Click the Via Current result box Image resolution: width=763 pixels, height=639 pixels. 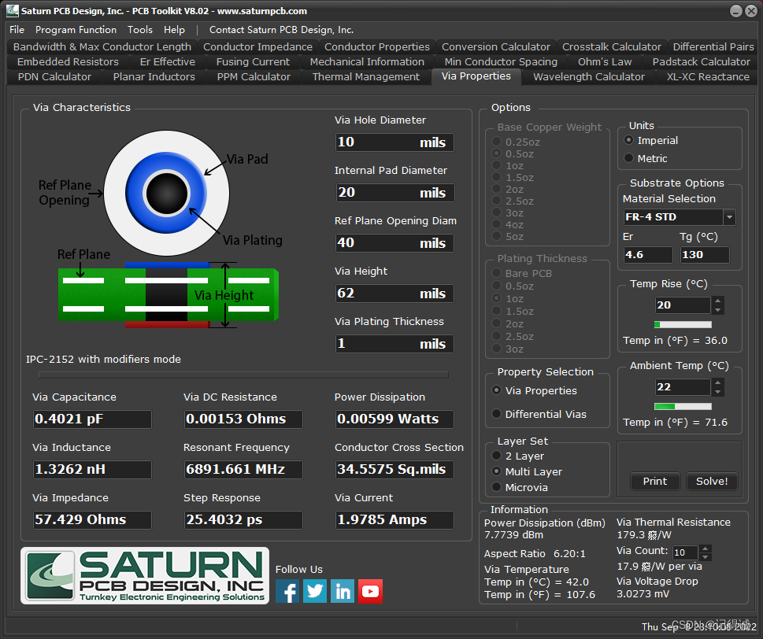[394, 519]
